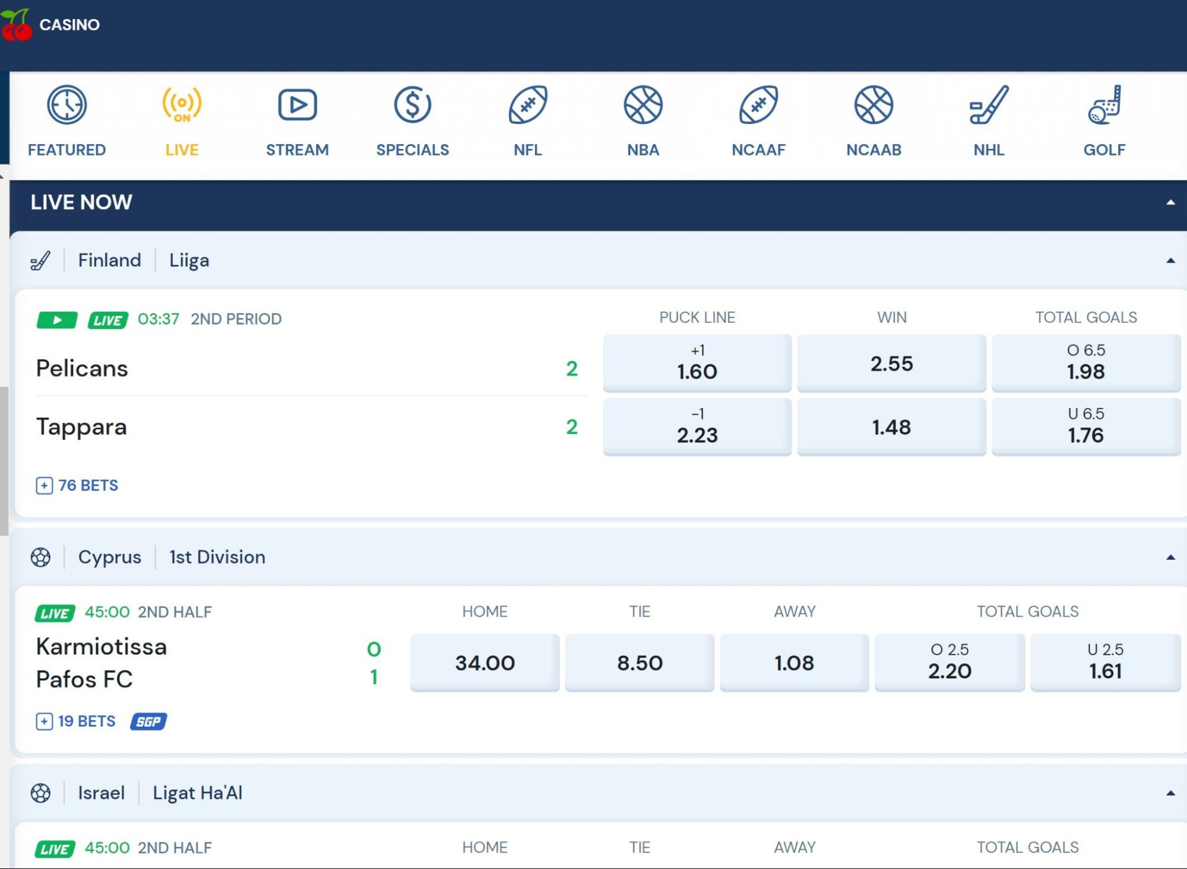
Task: Click the Ligat Ha'Al league label
Action: pyautogui.click(x=198, y=793)
